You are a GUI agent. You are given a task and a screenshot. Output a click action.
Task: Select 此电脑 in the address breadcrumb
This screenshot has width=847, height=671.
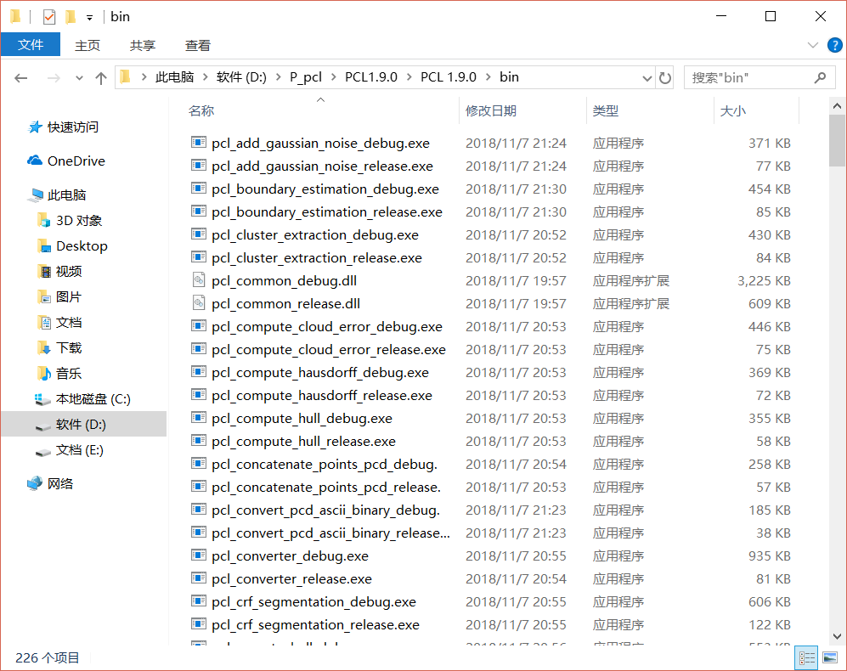(174, 77)
